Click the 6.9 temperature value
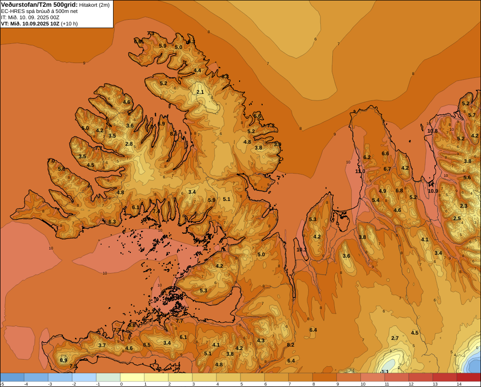Image resolution: width=481 pixels, height=387 pixels. (161, 124)
